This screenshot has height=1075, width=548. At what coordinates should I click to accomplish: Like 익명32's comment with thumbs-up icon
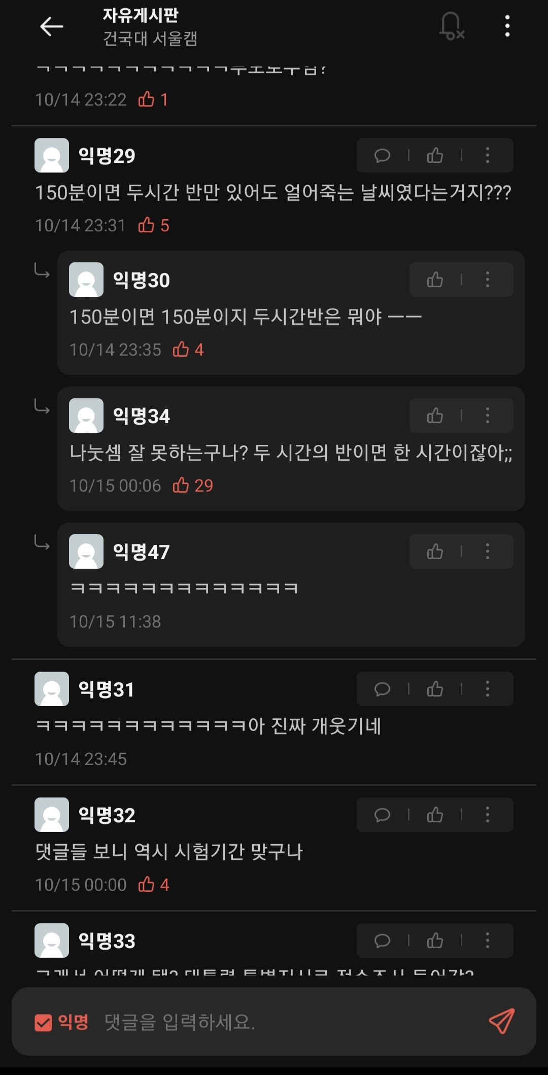click(x=435, y=815)
